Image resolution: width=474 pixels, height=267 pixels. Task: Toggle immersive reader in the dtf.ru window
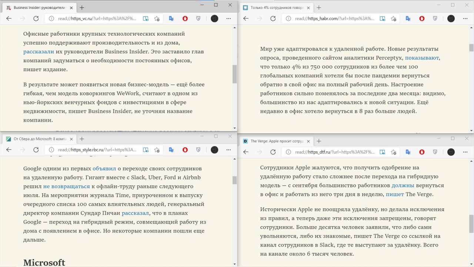coord(383,152)
